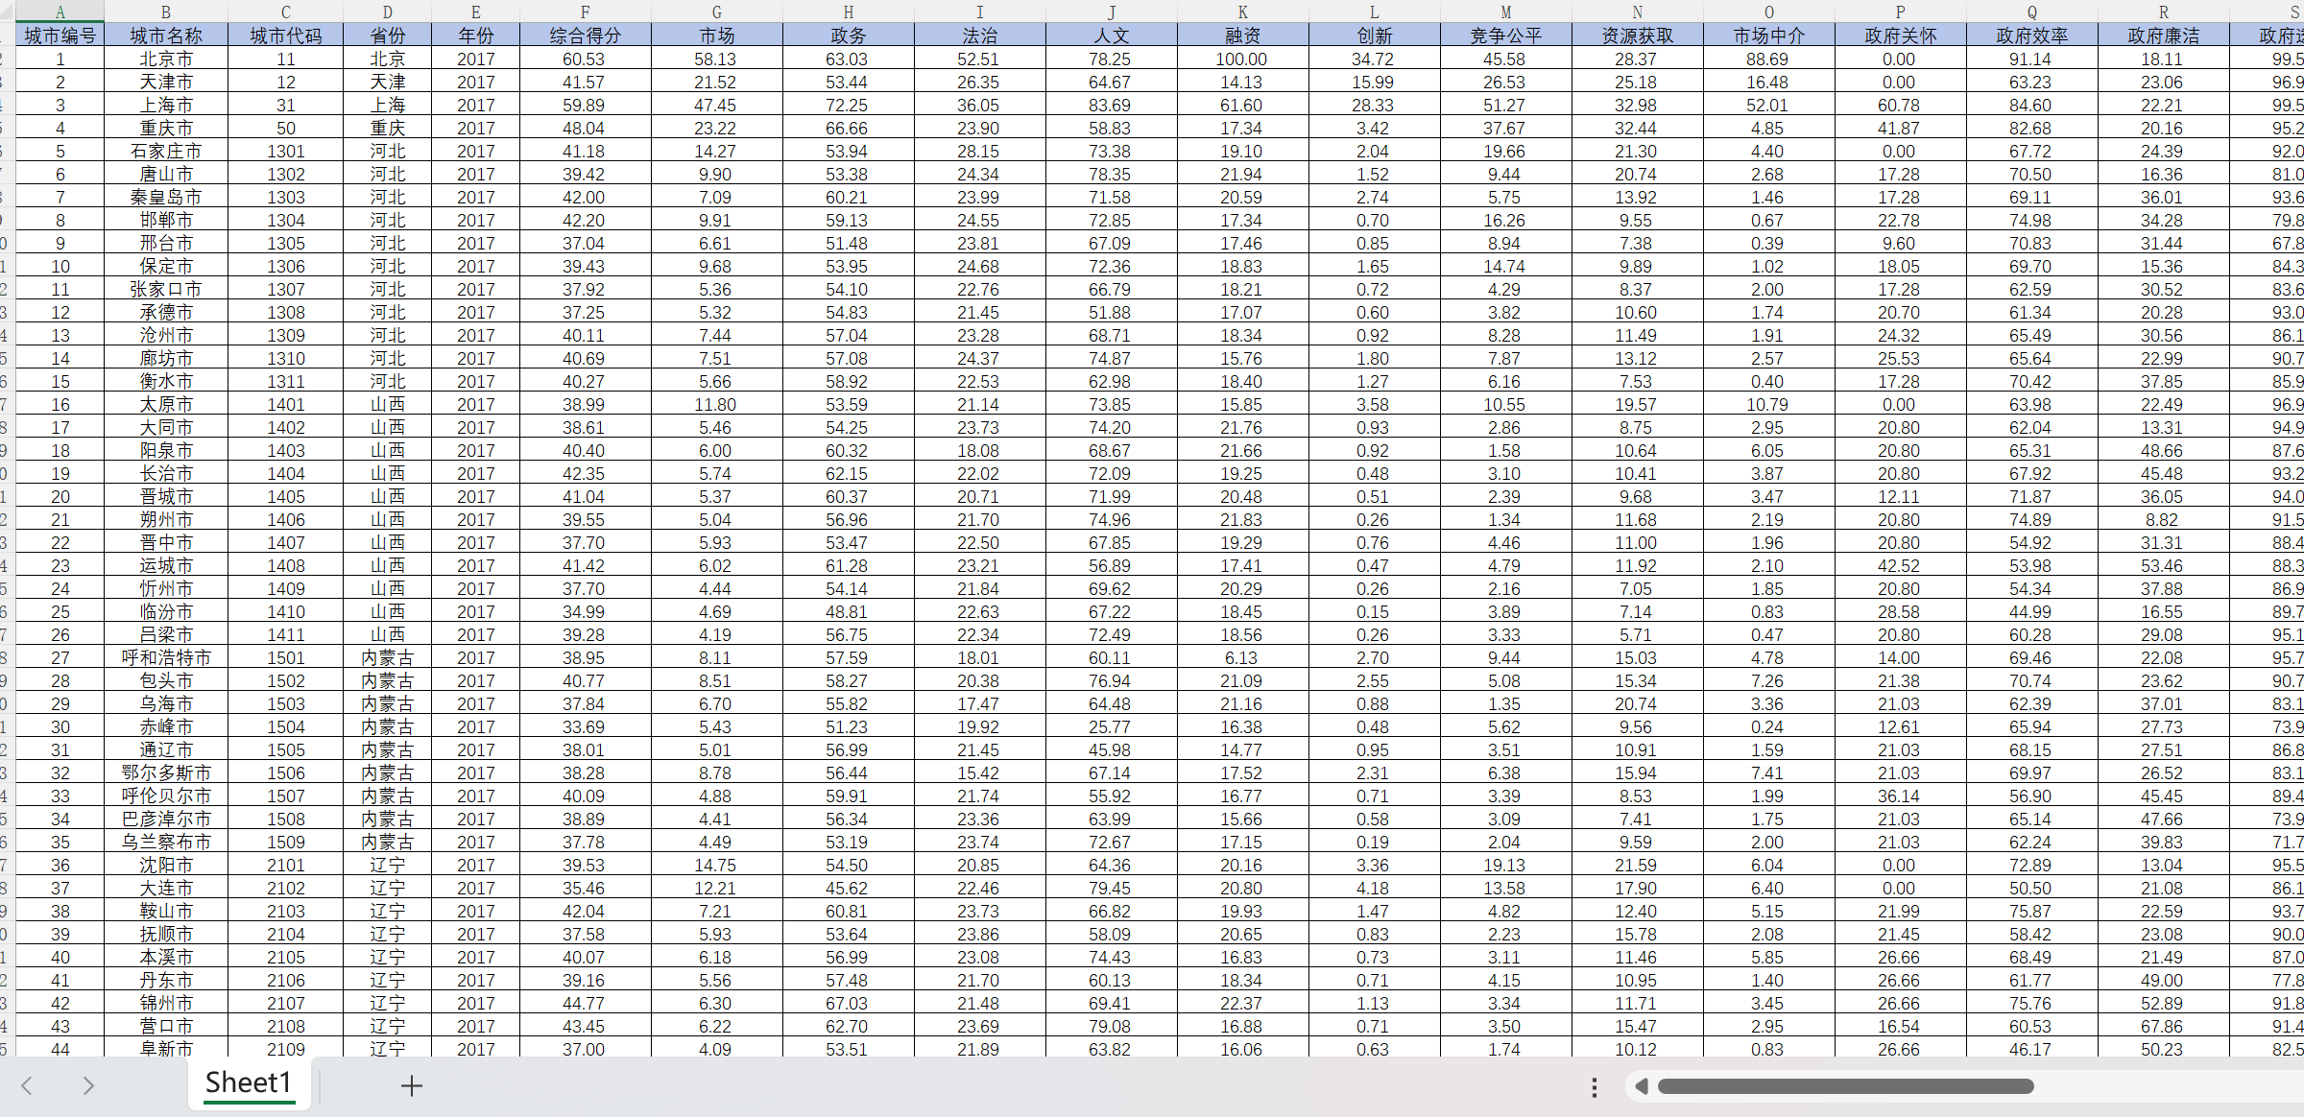
Task: Select the 北京市 city name cell
Action: (166, 59)
